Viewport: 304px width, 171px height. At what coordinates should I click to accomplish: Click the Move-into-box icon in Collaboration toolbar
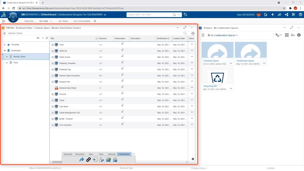[x=95, y=160]
